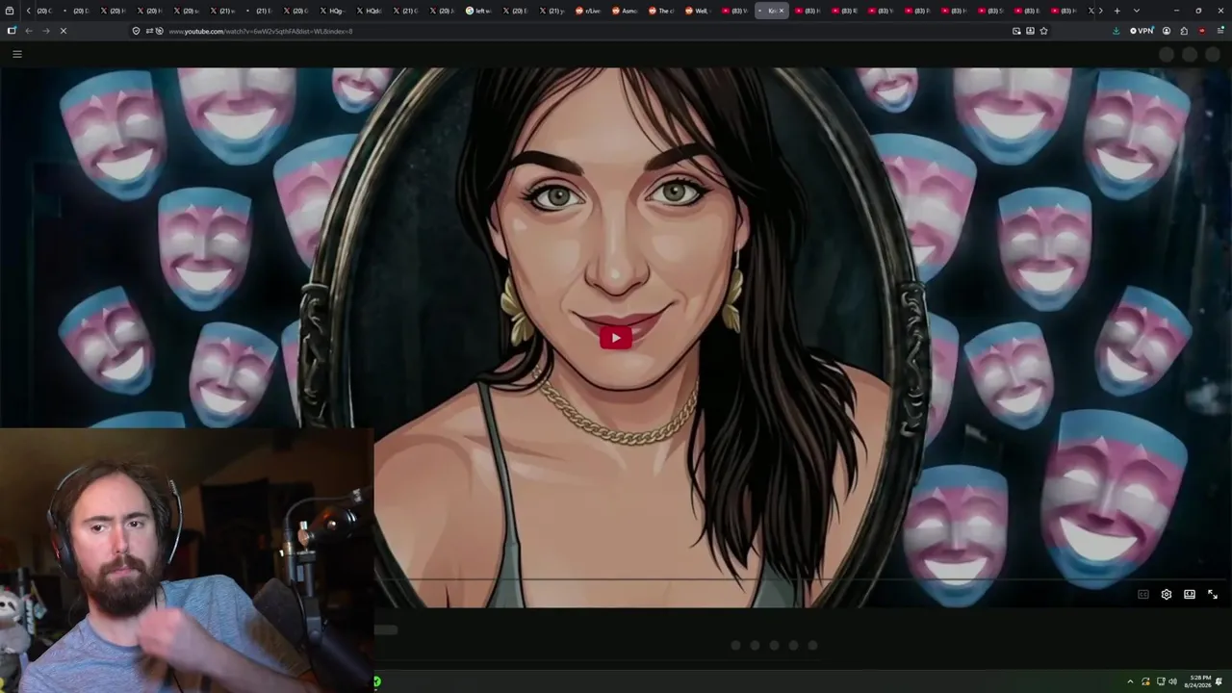Open the VPN button in the toolbar

coord(1142,31)
